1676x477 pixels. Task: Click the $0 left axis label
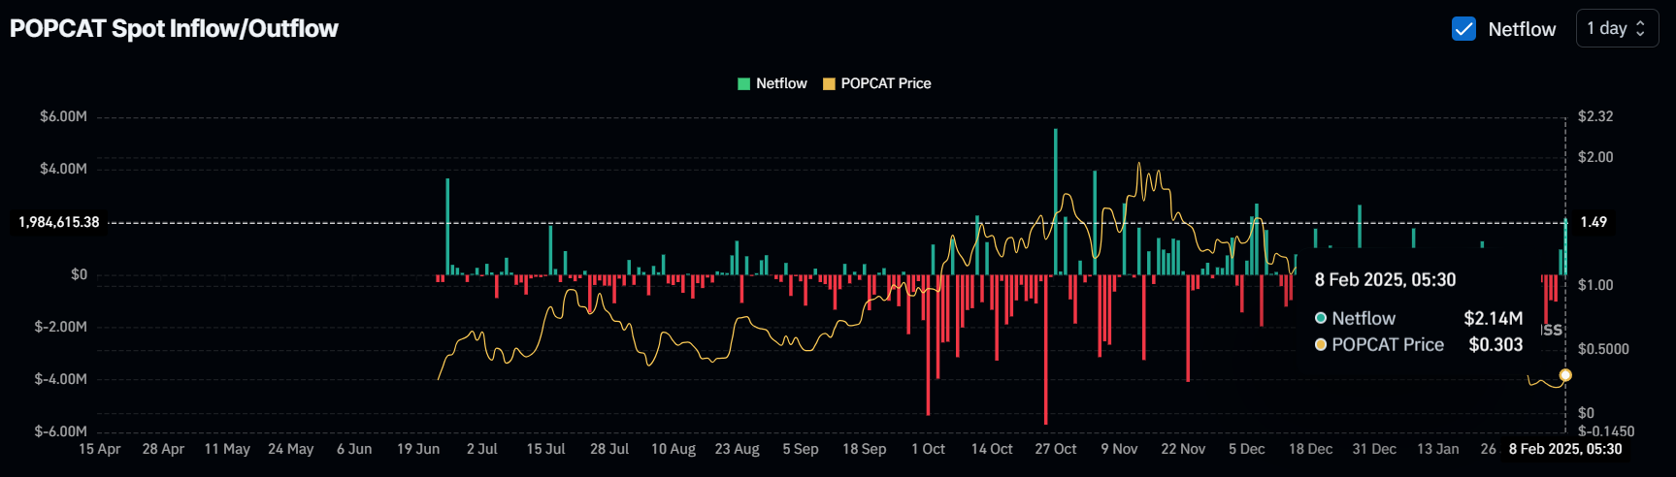79,274
